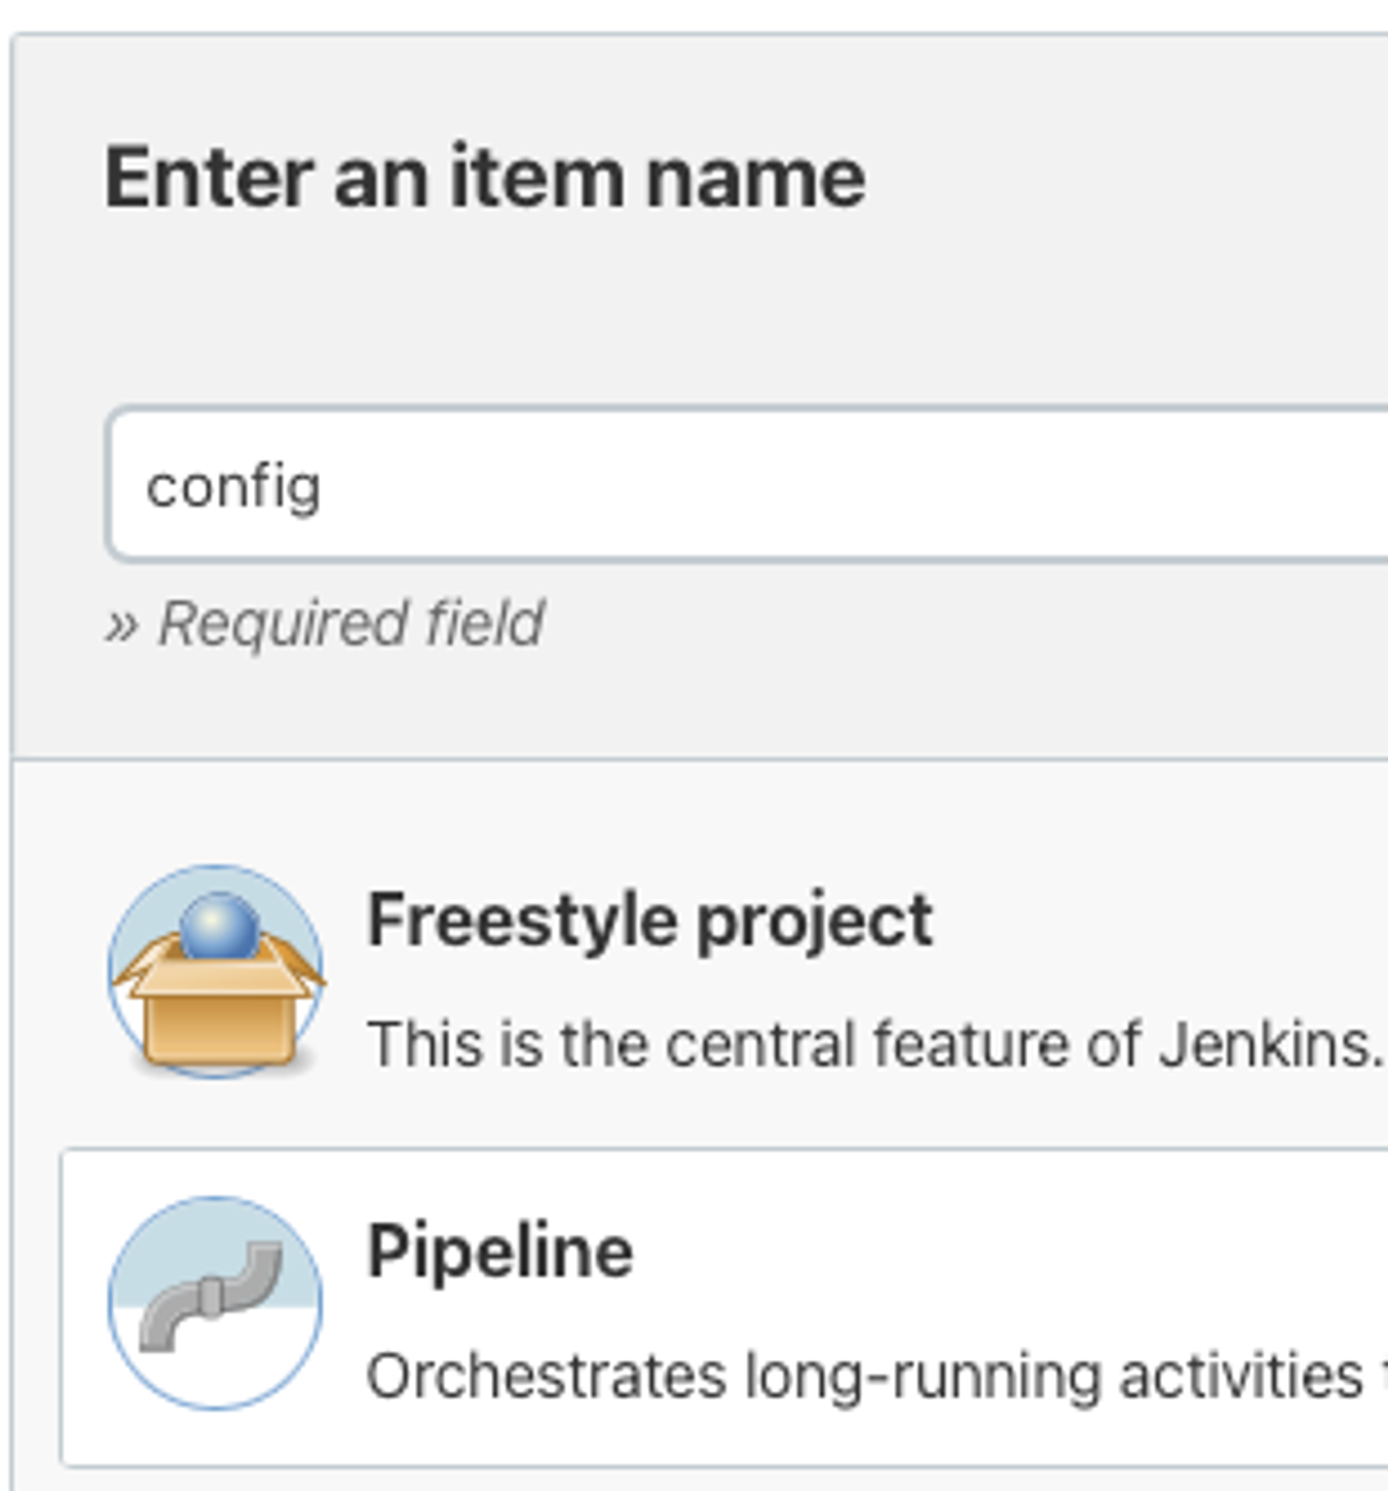Click the blue ball in Freestyle icon
This screenshot has width=1388, height=1491.
[x=220, y=926]
